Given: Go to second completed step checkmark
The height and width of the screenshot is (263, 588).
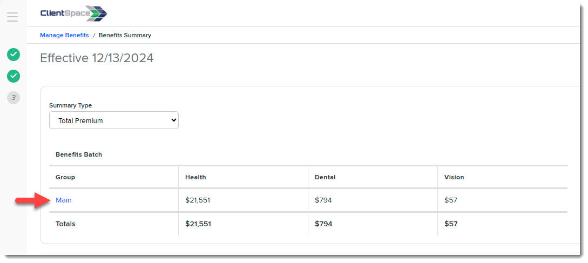Looking at the screenshot, I should pyautogui.click(x=13, y=76).
